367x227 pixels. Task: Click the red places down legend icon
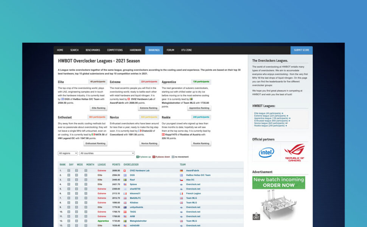(x=154, y=157)
